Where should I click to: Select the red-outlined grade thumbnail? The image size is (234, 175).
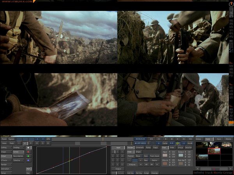click(214, 151)
